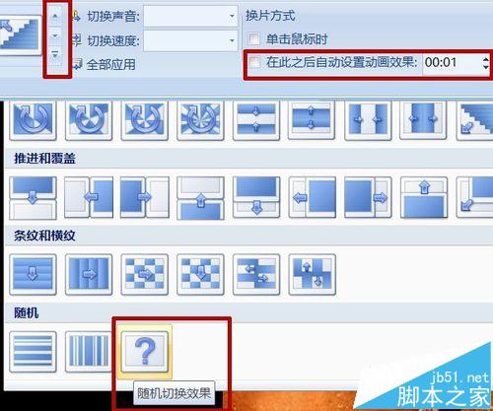This screenshot has height=411, width=493.
Task: Pick the question-mark random transition effect
Action: [x=145, y=352]
